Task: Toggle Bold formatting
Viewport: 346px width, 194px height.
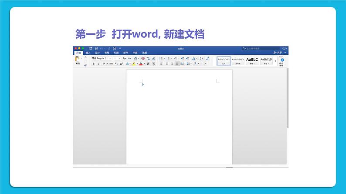Action: [94, 64]
